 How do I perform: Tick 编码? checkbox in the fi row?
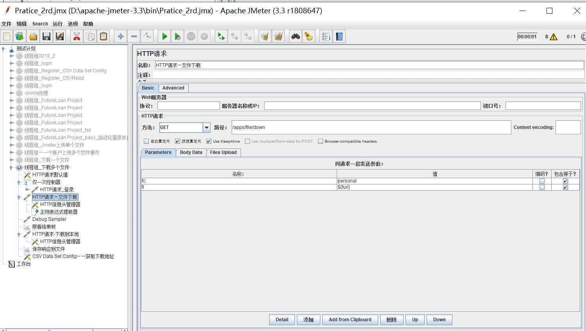pyautogui.click(x=542, y=187)
